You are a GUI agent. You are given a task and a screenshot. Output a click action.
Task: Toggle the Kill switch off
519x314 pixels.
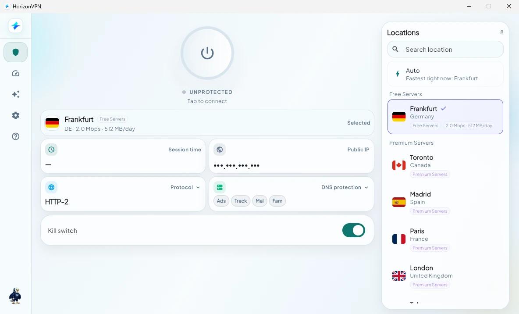353,231
